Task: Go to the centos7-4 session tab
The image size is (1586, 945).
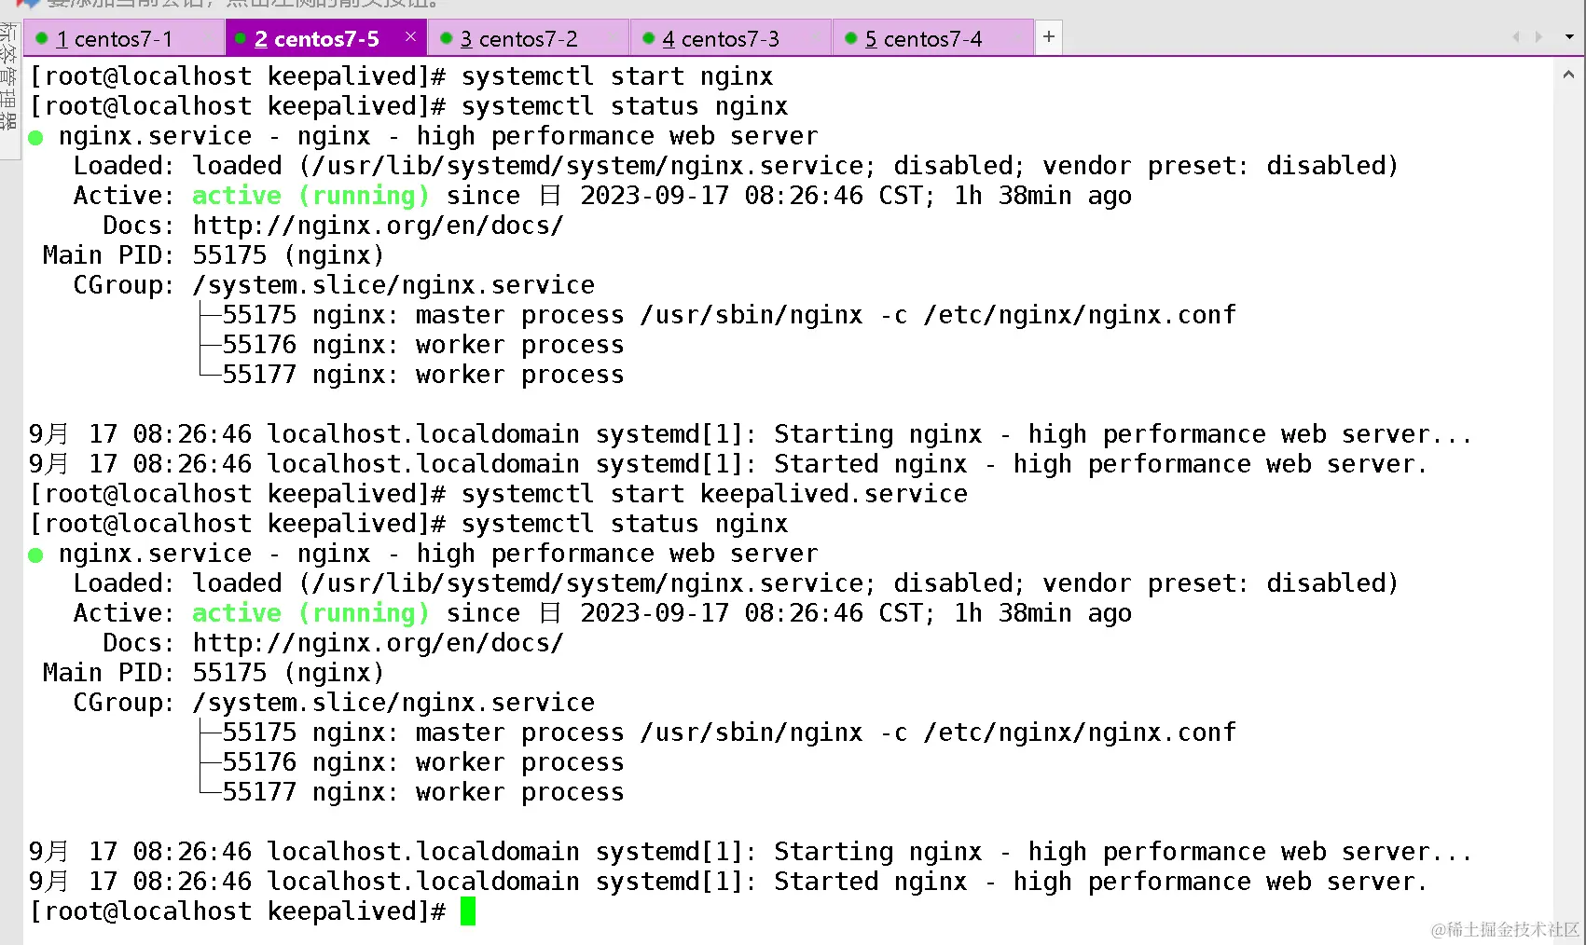Action: point(923,39)
